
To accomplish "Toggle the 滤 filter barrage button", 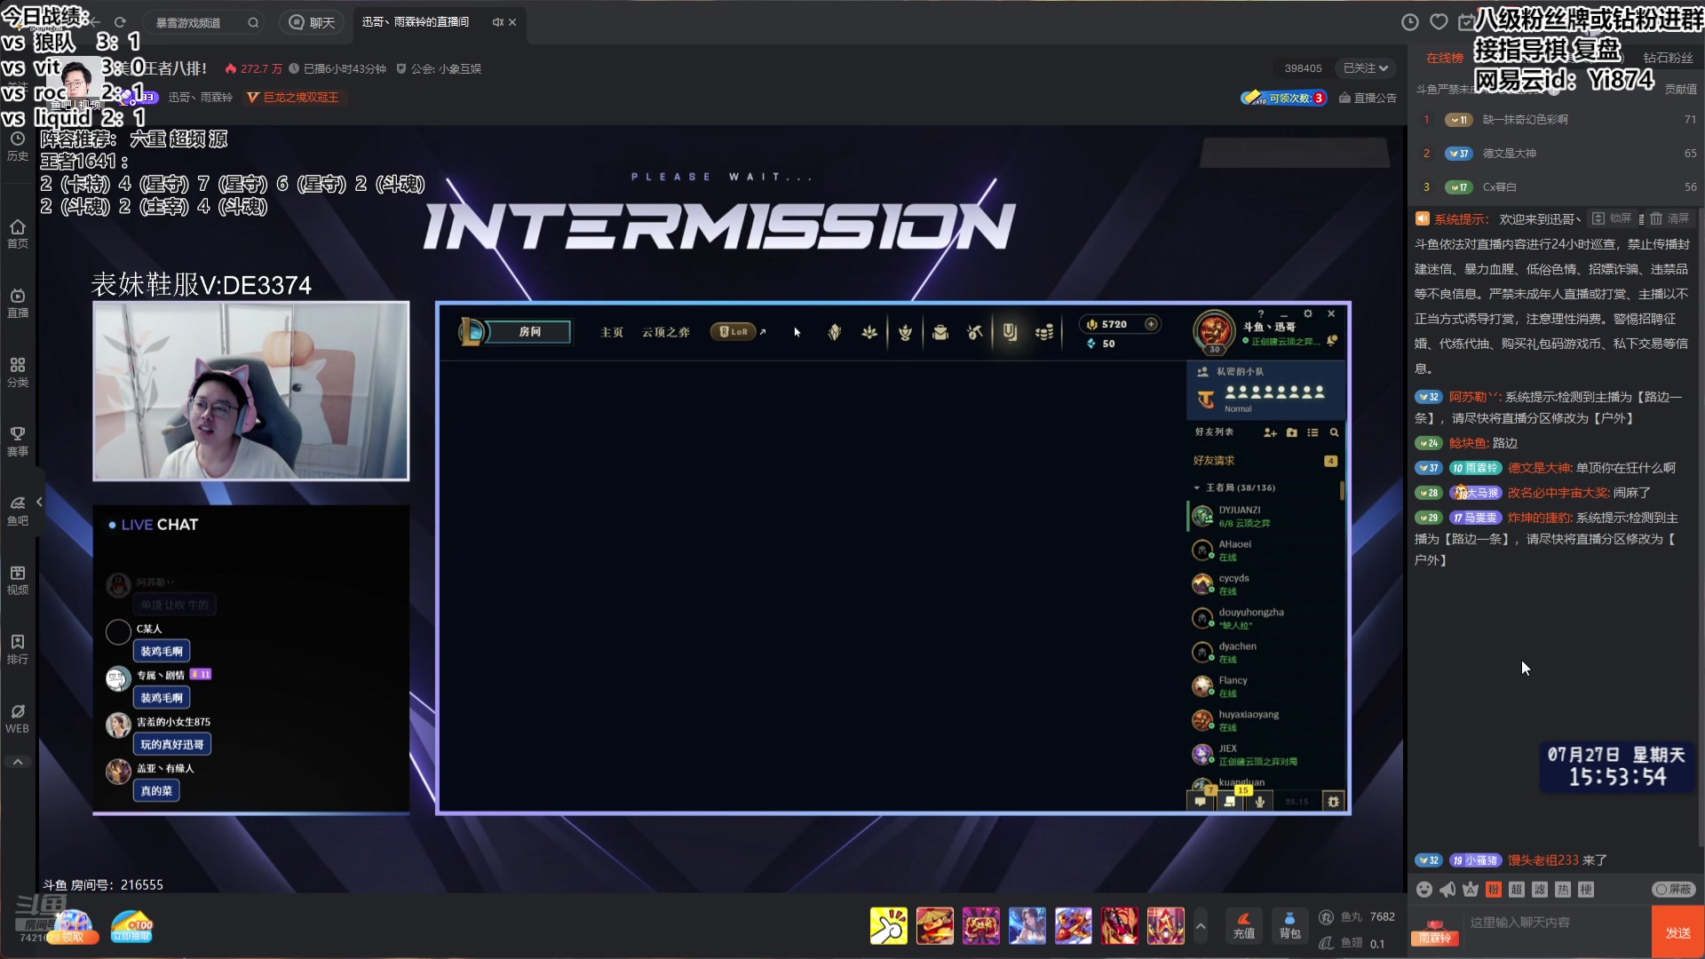I will click(x=1540, y=889).
